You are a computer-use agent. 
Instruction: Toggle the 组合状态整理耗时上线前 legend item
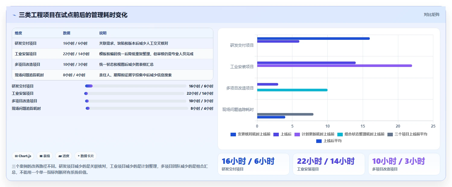pos(361,134)
